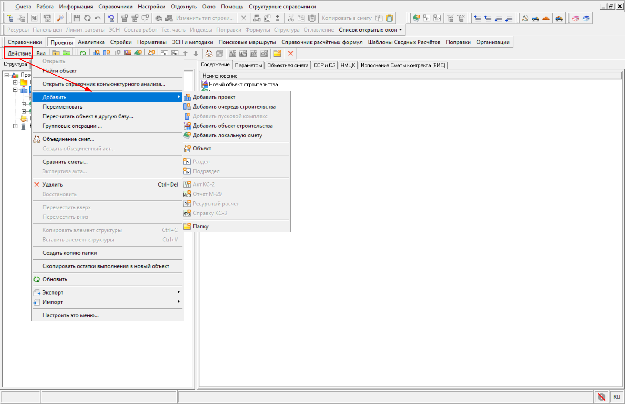
Task: Click the add project icon in projects toolbar
Action: coord(96,53)
